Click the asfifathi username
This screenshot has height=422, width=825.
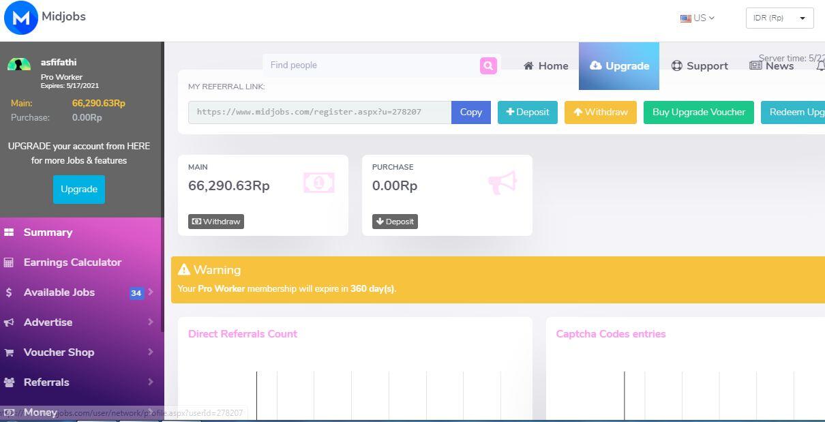[x=59, y=62]
